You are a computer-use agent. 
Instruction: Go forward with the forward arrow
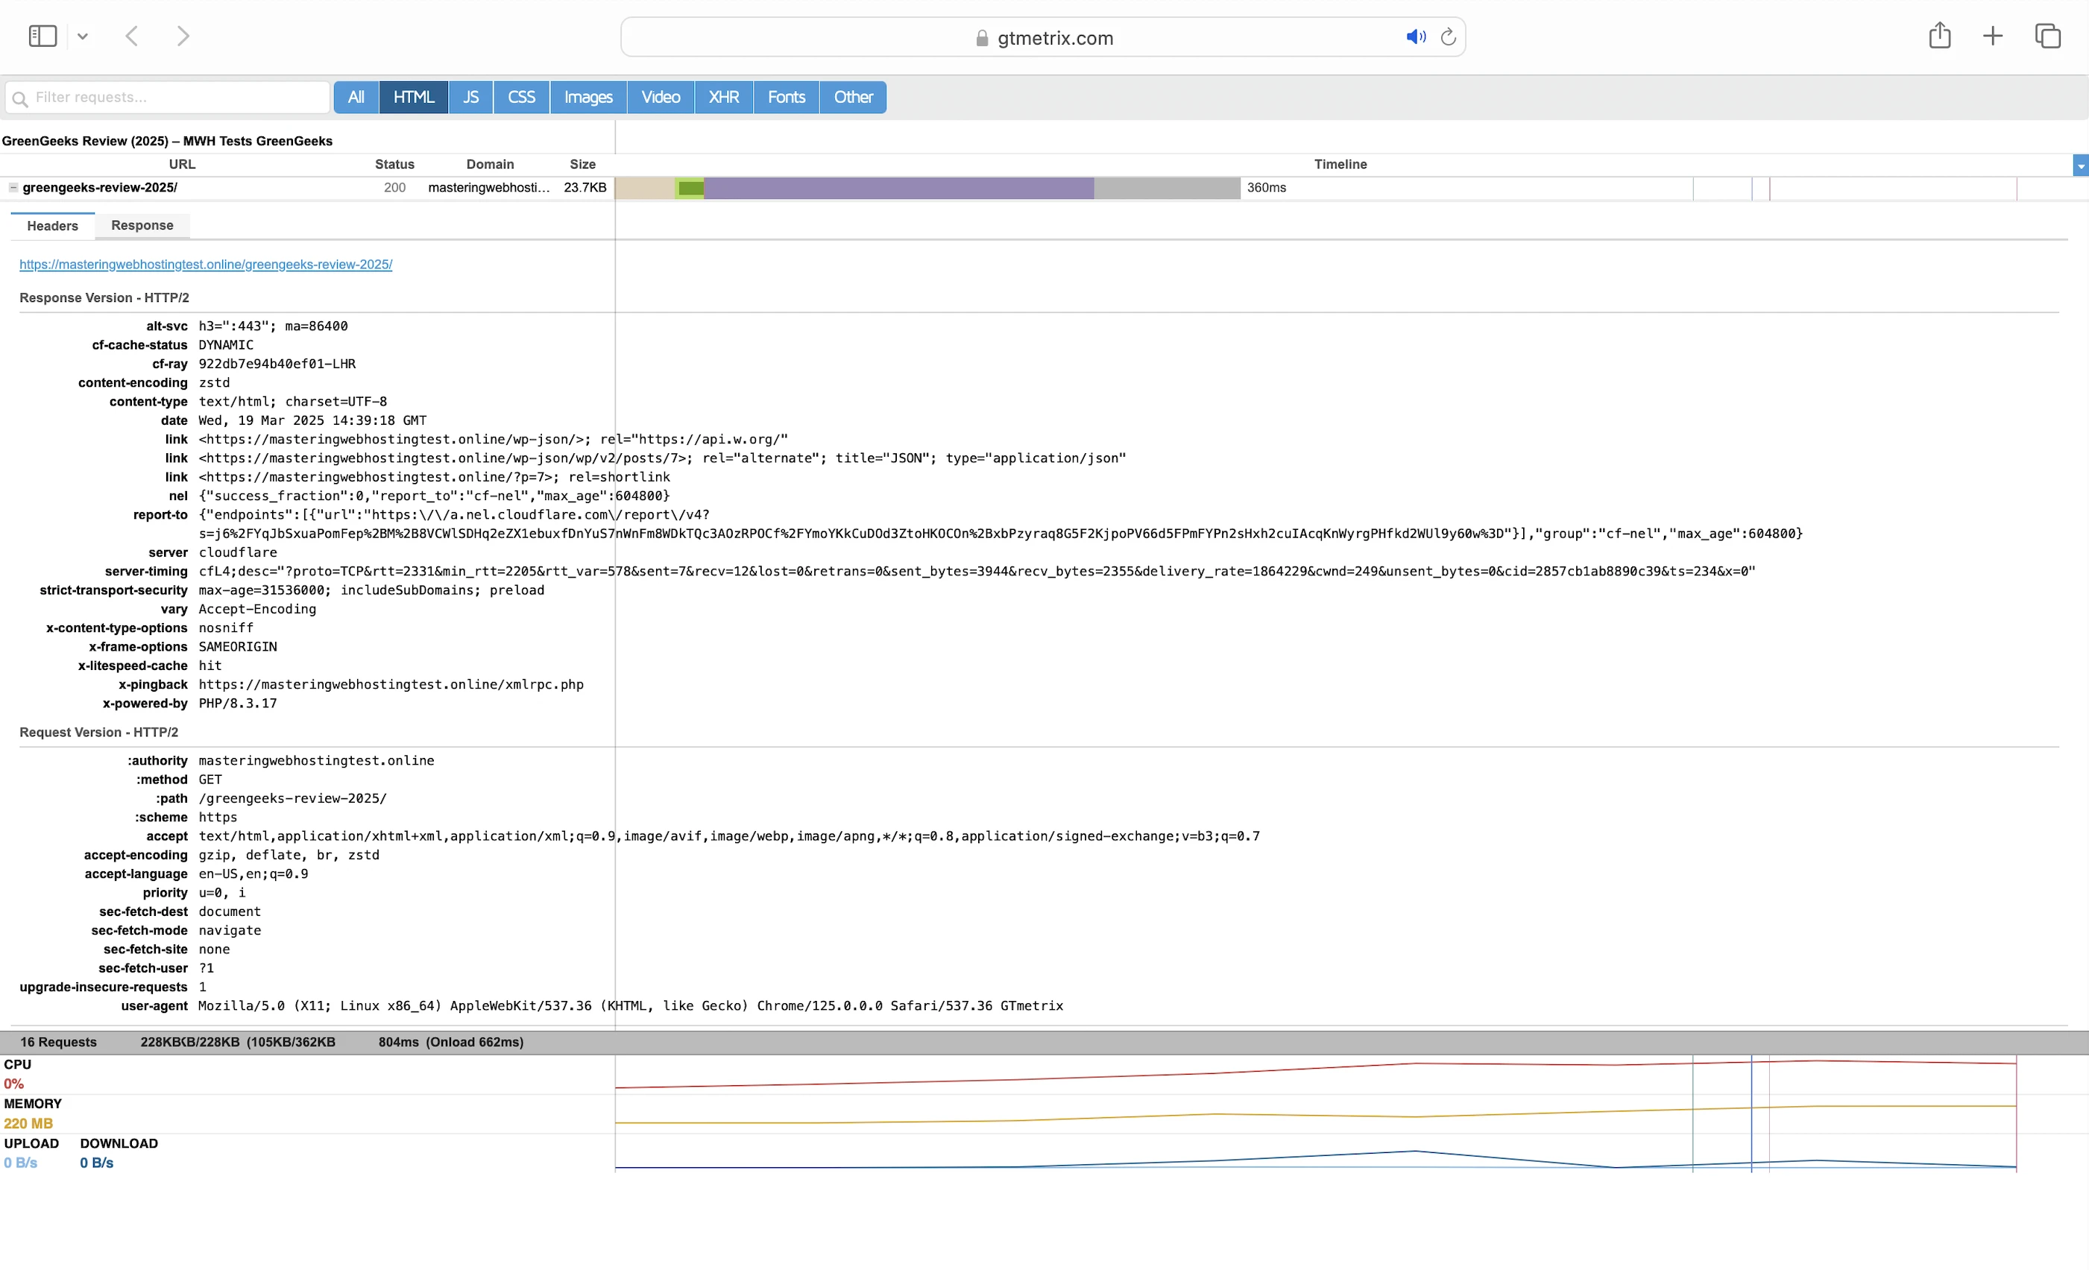tap(182, 37)
